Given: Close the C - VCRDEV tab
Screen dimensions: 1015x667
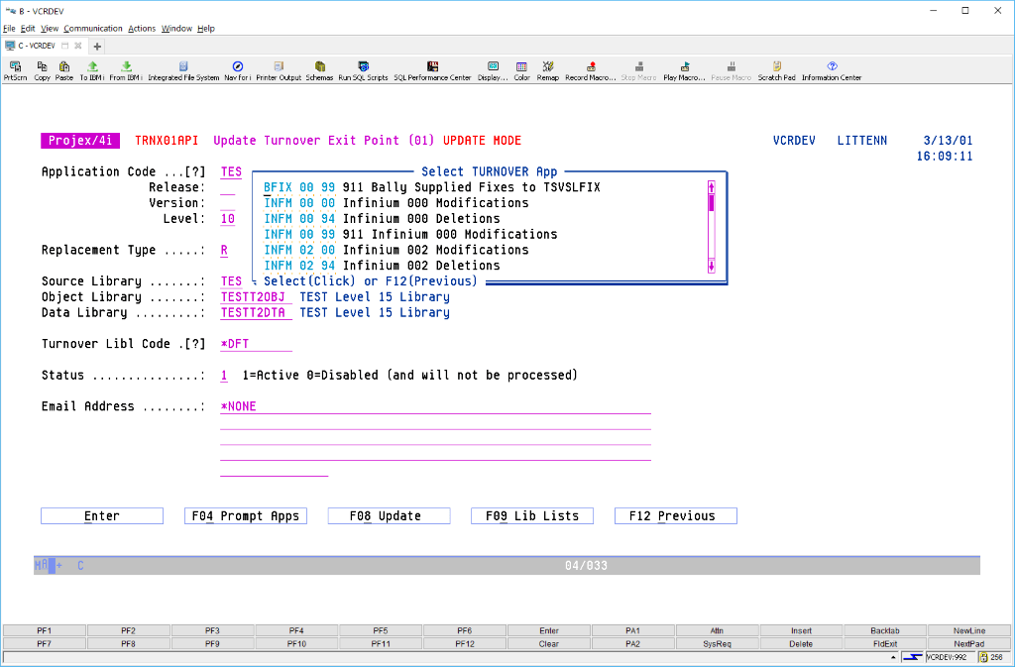Looking at the screenshot, I should coord(77,46).
